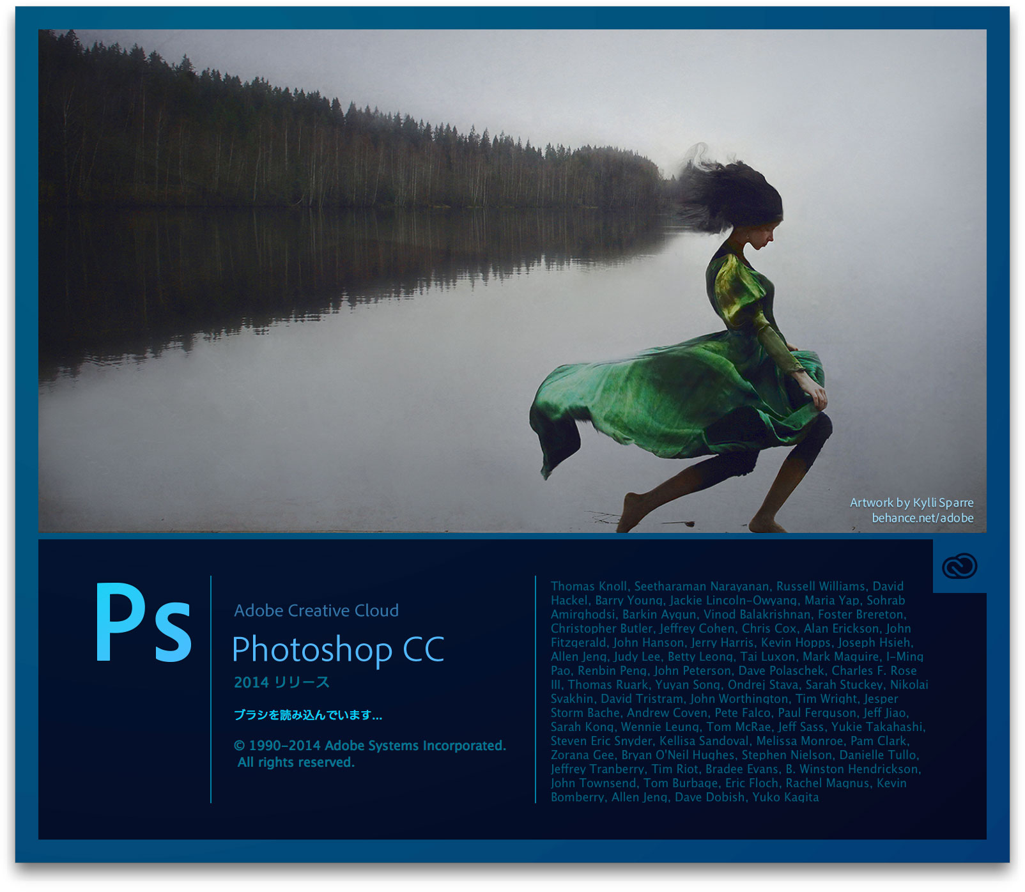Click the credits line starting 'Jeffrey Tranberry'
The height and width of the screenshot is (892, 1025).
click(736, 769)
